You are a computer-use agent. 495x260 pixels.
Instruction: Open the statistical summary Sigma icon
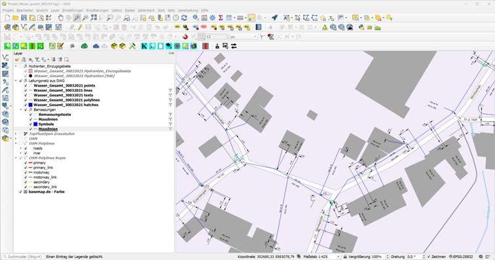click(x=221, y=18)
